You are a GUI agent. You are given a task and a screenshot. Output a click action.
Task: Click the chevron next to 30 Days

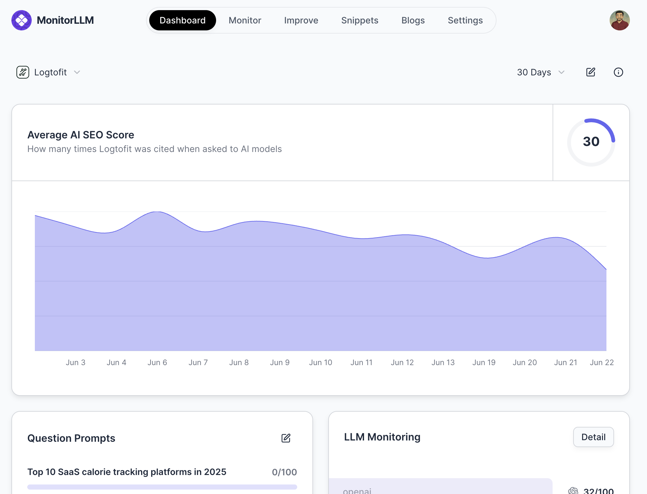tap(561, 72)
